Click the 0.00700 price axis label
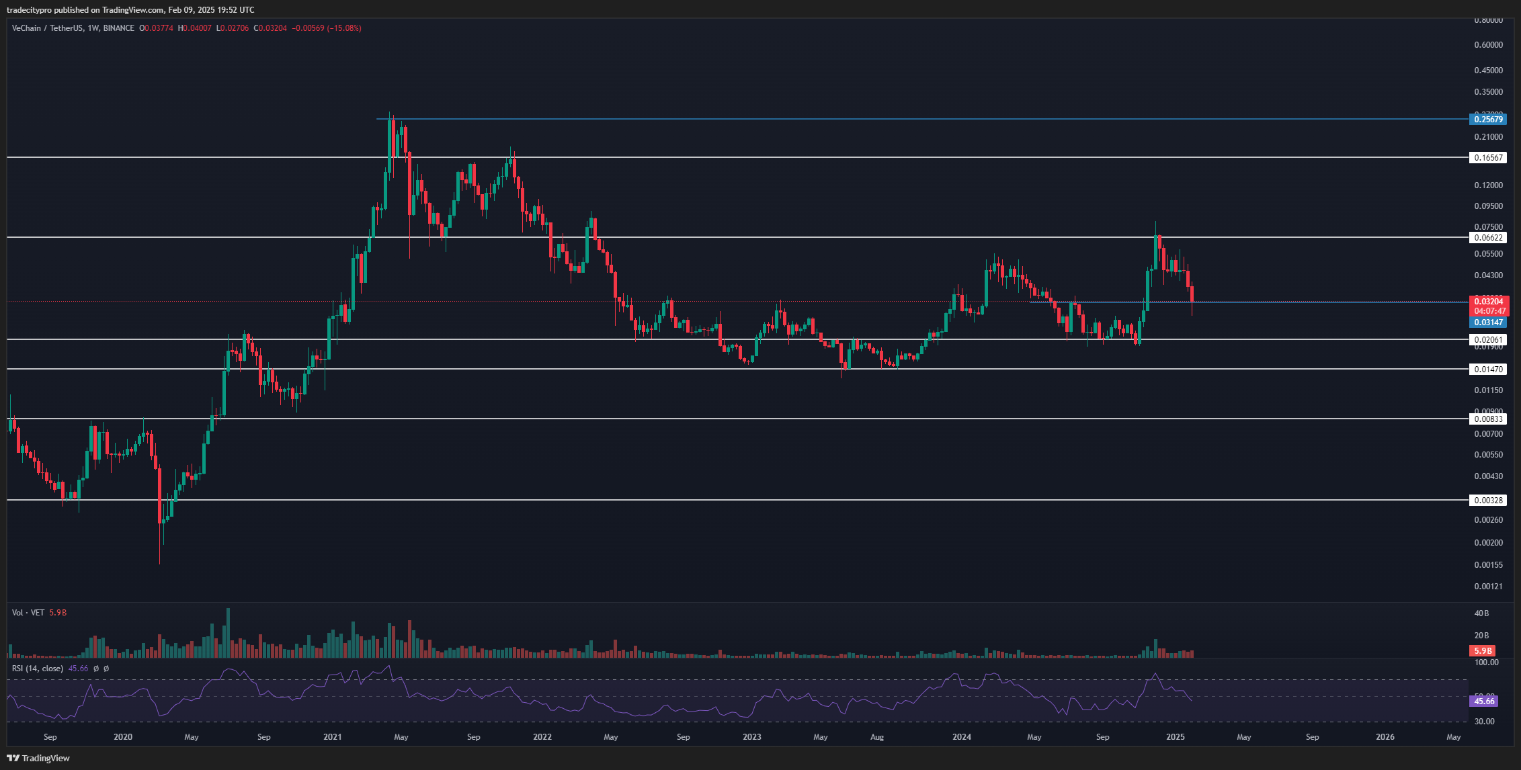Image resolution: width=1521 pixels, height=770 pixels. pos(1487,434)
